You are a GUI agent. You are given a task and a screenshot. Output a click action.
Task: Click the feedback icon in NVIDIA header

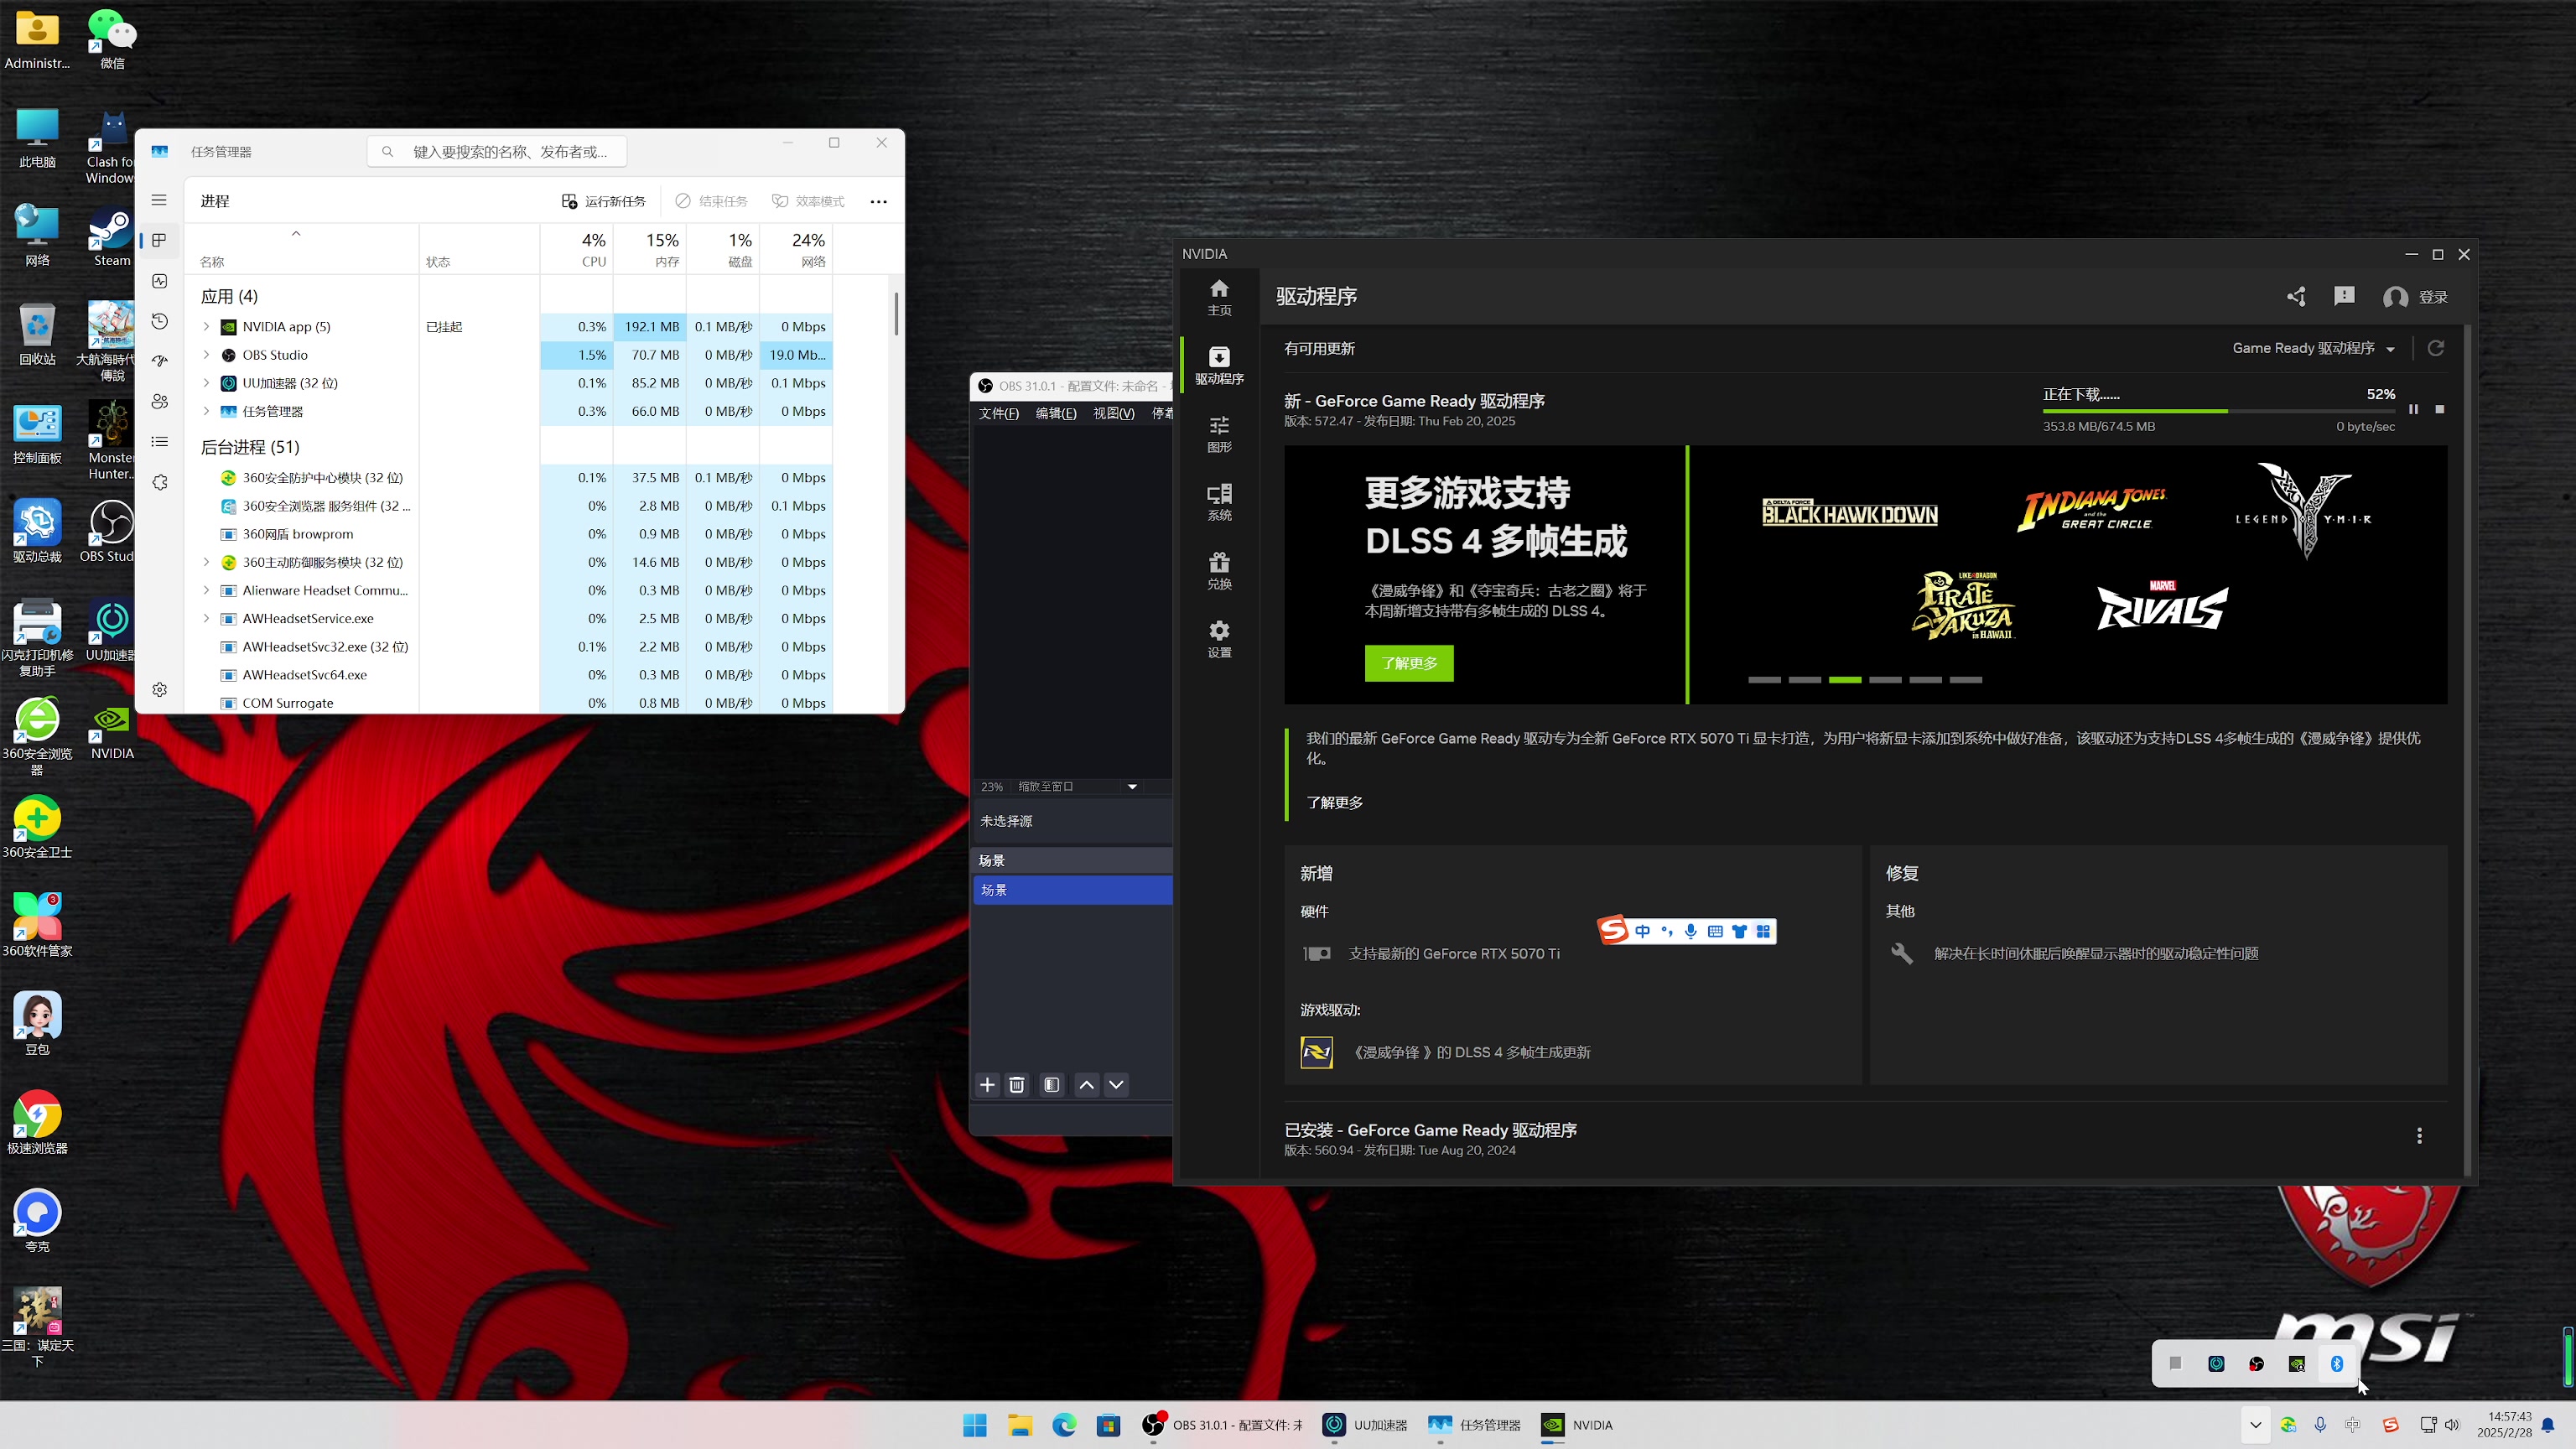pyautogui.click(x=2344, y=297)
